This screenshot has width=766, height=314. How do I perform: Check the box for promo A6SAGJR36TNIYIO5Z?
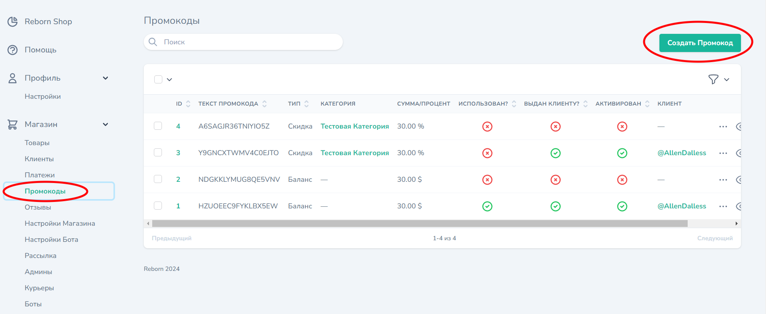click(x=158, y=126)
